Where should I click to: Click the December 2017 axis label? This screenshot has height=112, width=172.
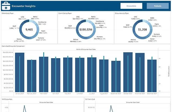pyautogui.click(x=152, y=94)
